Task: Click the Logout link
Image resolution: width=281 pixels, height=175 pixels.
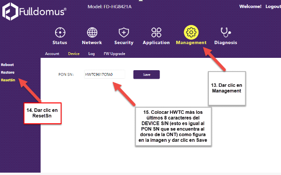Action: 273,7
